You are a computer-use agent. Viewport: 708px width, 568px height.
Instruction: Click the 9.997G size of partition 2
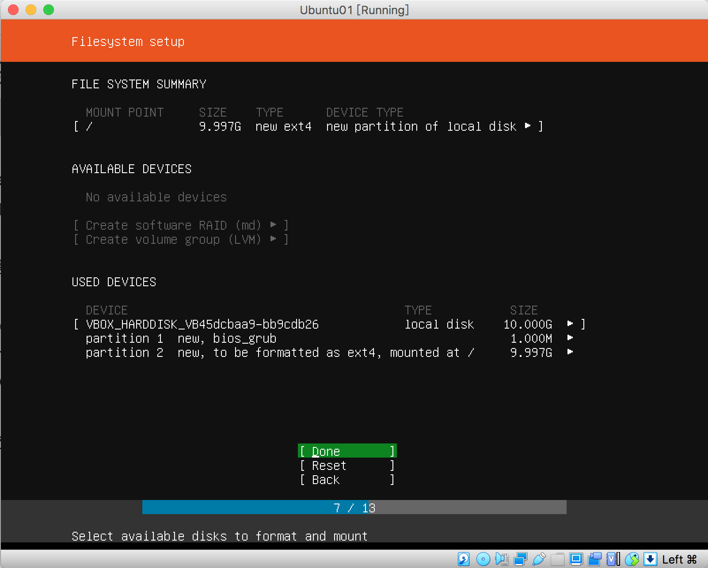(x=531, y=352)
